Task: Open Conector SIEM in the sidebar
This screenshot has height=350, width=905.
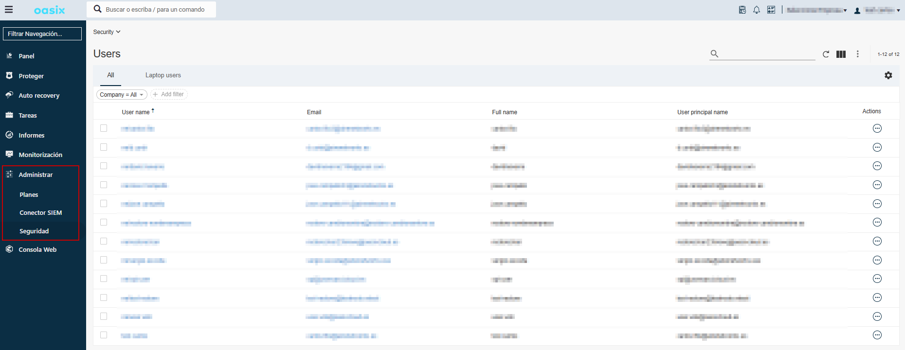Action: [41, 212]
